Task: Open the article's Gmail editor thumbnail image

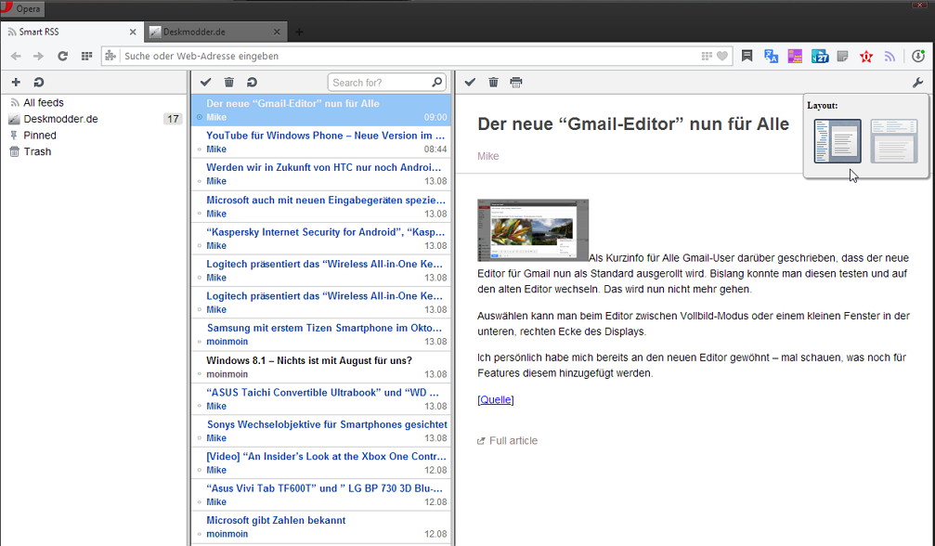Action: point(533,230)
